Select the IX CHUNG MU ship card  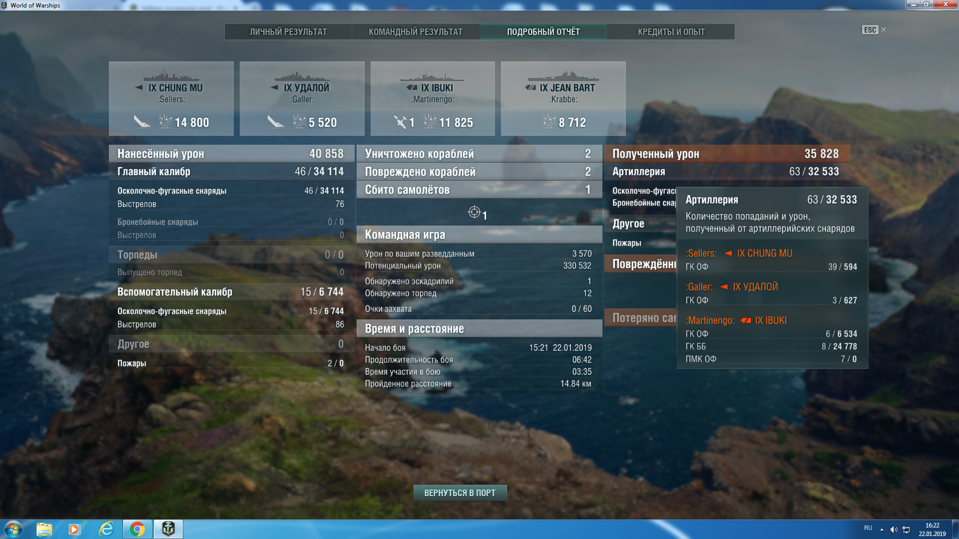(x=171, y=98)
